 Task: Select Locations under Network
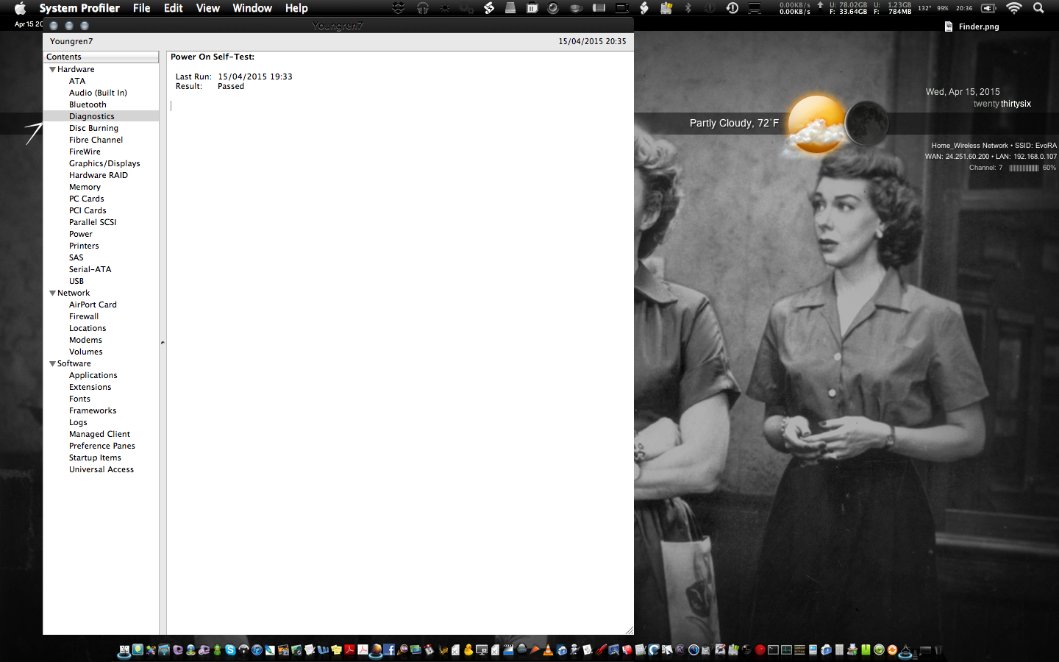88,328
